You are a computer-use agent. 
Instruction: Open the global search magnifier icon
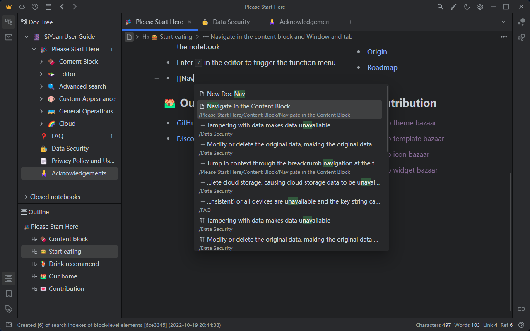click(441, 7)
